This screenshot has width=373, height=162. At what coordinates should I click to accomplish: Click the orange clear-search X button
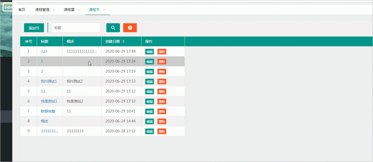[130, 28]
